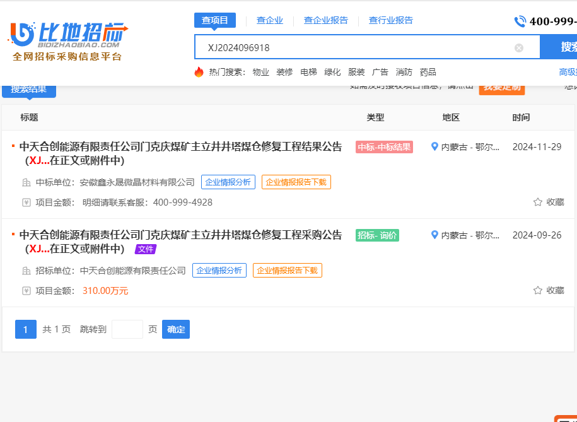
Task: Click the location pin in the 2024-11-29 row
Action: (434, 146)
